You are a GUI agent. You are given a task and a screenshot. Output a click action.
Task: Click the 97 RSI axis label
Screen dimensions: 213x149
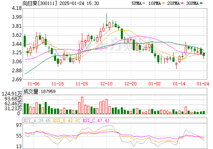point(19,125)
